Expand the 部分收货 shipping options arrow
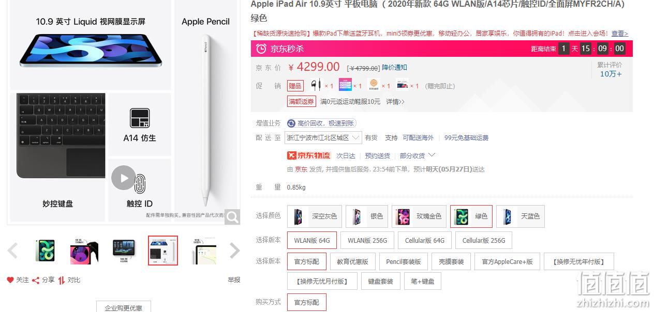This screenshot has height=312, width=654. pyautogui.click(x=432, y=155)
